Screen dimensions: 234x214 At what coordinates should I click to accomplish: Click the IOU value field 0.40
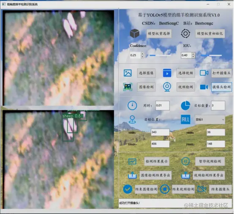pos(186,55)
